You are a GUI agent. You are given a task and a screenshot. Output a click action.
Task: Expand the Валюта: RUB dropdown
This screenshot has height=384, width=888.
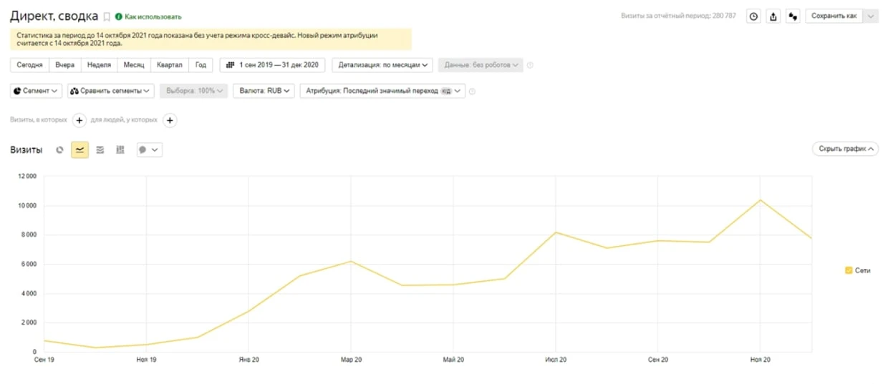pyautogui.click(x=264, y=91)
